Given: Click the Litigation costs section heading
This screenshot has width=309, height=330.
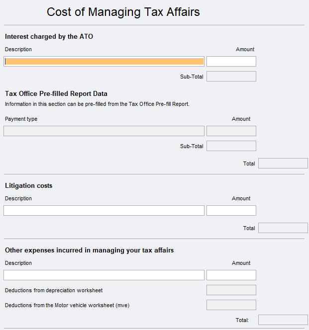Looking at the screenshot, I should [29, 185].
